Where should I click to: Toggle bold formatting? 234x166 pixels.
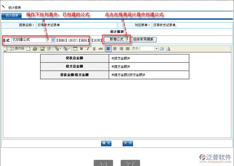pyautogui.click(x=81, y=49)
